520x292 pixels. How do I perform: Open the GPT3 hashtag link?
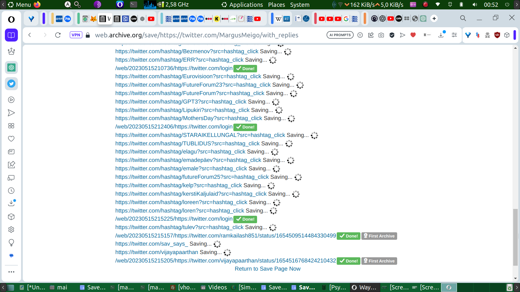(x=181, y=102)
